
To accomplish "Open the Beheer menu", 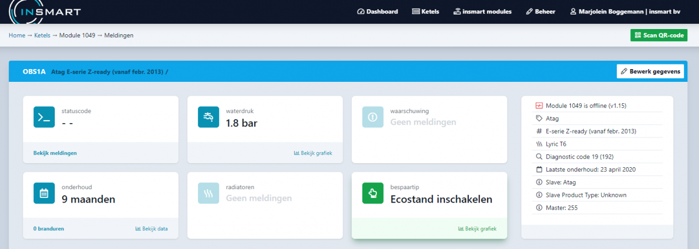I will 541,12.
